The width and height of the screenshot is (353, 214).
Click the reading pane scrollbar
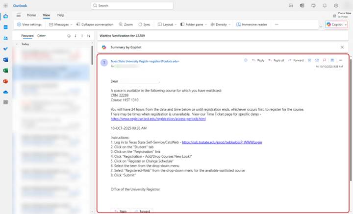351,120
